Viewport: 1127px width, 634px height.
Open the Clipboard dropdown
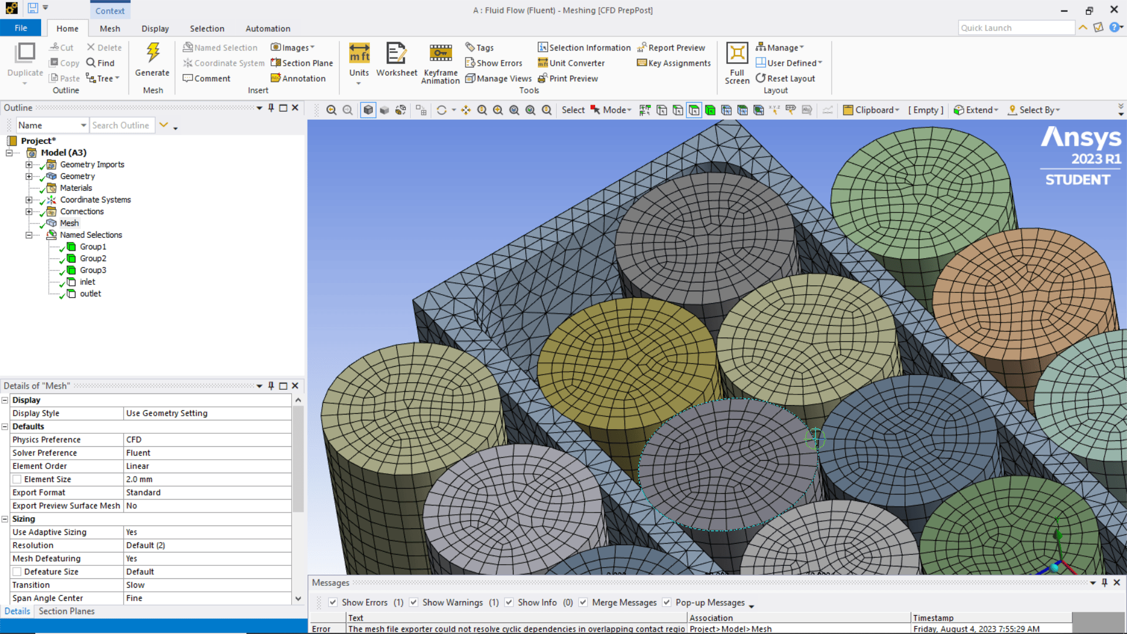pos(872,110)
